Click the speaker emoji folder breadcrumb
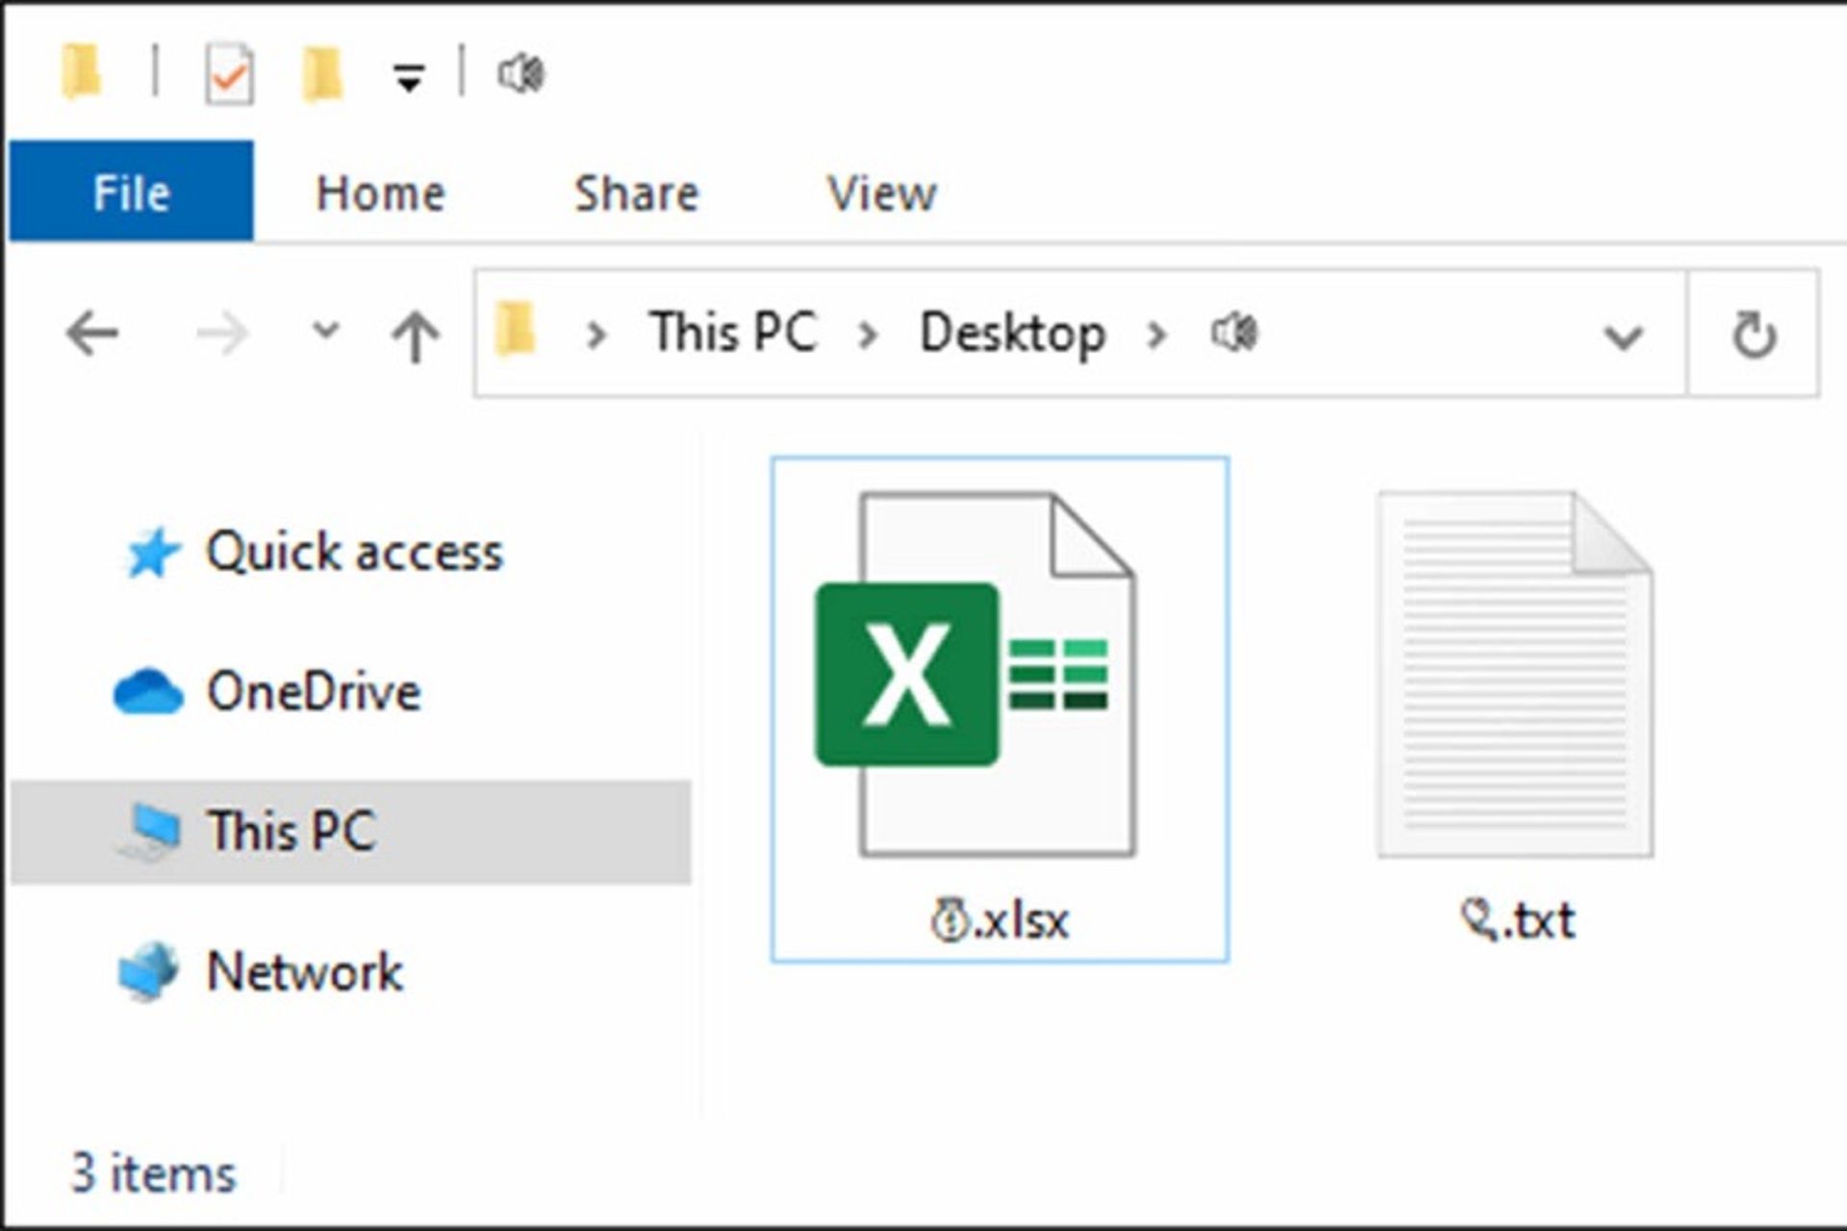Screen dimensions: 1847x1231 click(x=1234, y=334)
